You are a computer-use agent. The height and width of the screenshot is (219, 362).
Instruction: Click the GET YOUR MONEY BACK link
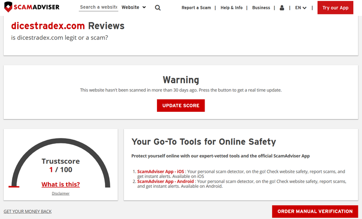pos(28,211)
